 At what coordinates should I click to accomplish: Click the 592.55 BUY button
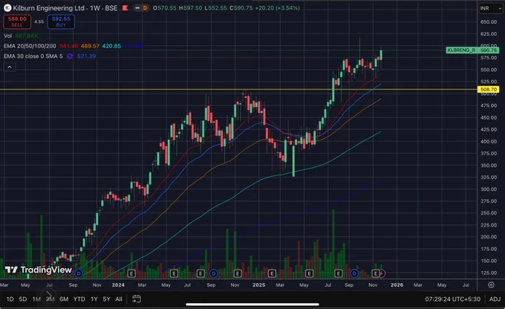tap(61, 22)
